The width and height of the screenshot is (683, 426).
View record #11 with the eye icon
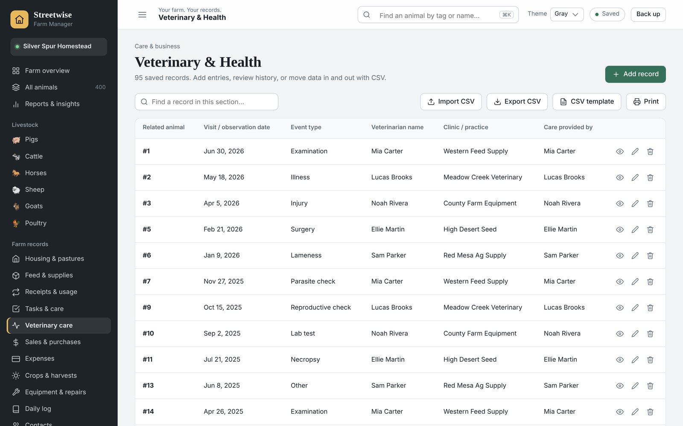pyautogui.click(x=620, y=359)
